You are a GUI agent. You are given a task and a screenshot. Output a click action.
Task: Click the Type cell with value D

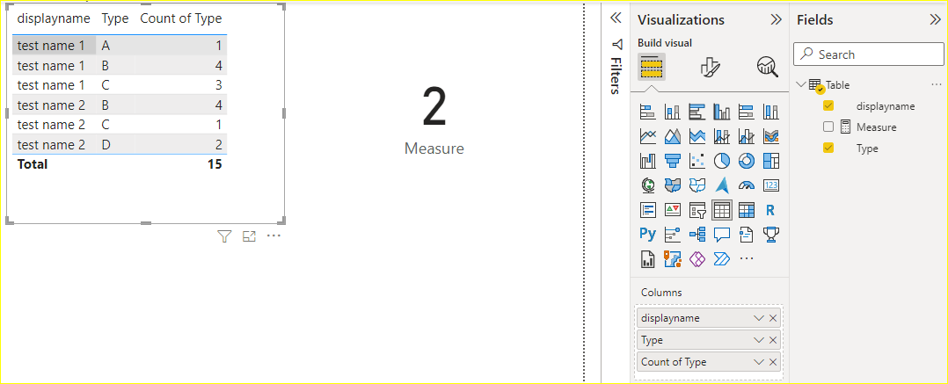106,145
